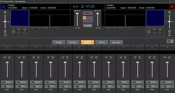Reset deck A pitch with the circle icon
175x93 pixels.
click(x=2, y=21)
